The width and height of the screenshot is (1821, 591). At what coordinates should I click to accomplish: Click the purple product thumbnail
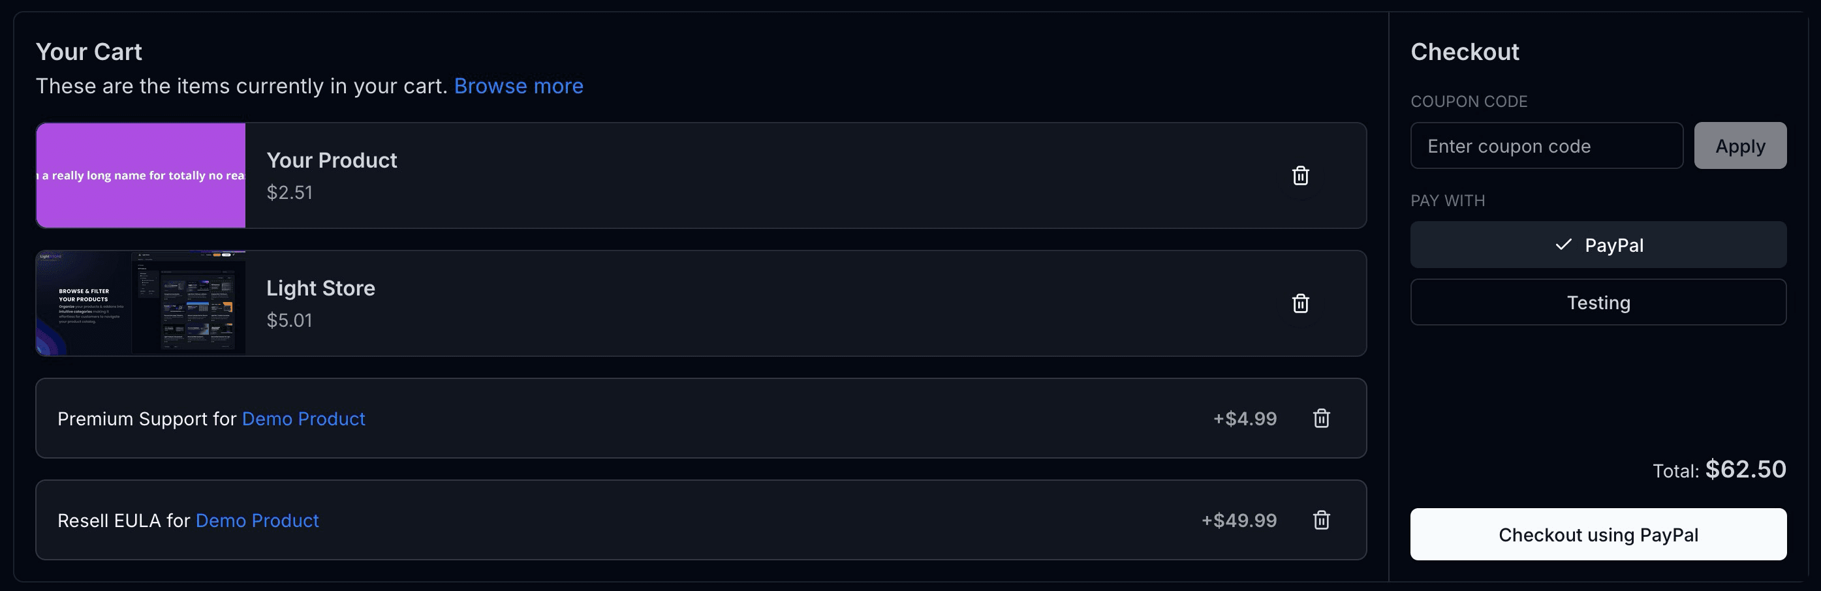[x=141, y=175]
